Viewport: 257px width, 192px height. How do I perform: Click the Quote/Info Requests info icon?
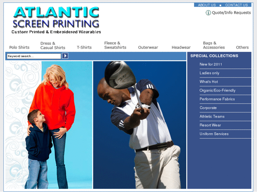pyautogui.click(x=208, y=13)
